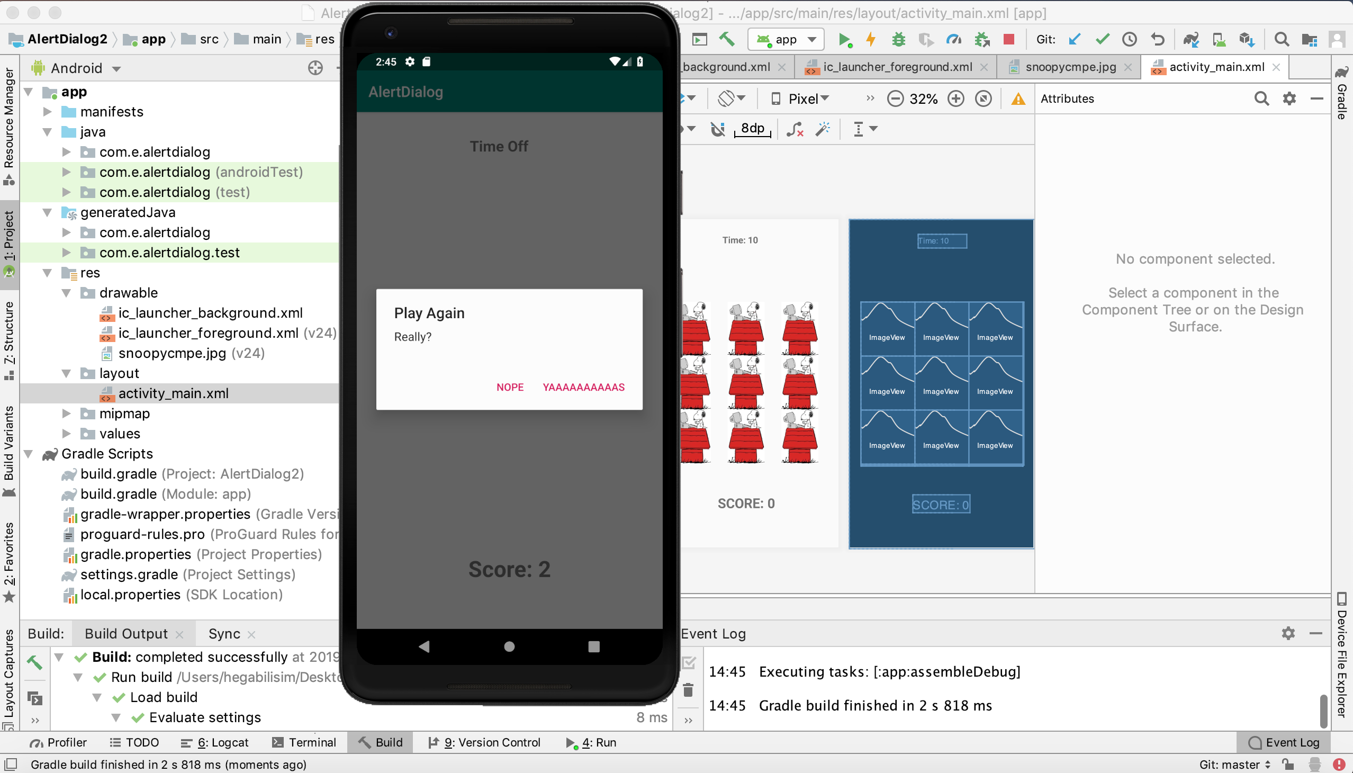This screenshot has height=773, width=1353.
Task: Toggle autoconnect magnet in layout toolbar
Action: click(718, 129)
